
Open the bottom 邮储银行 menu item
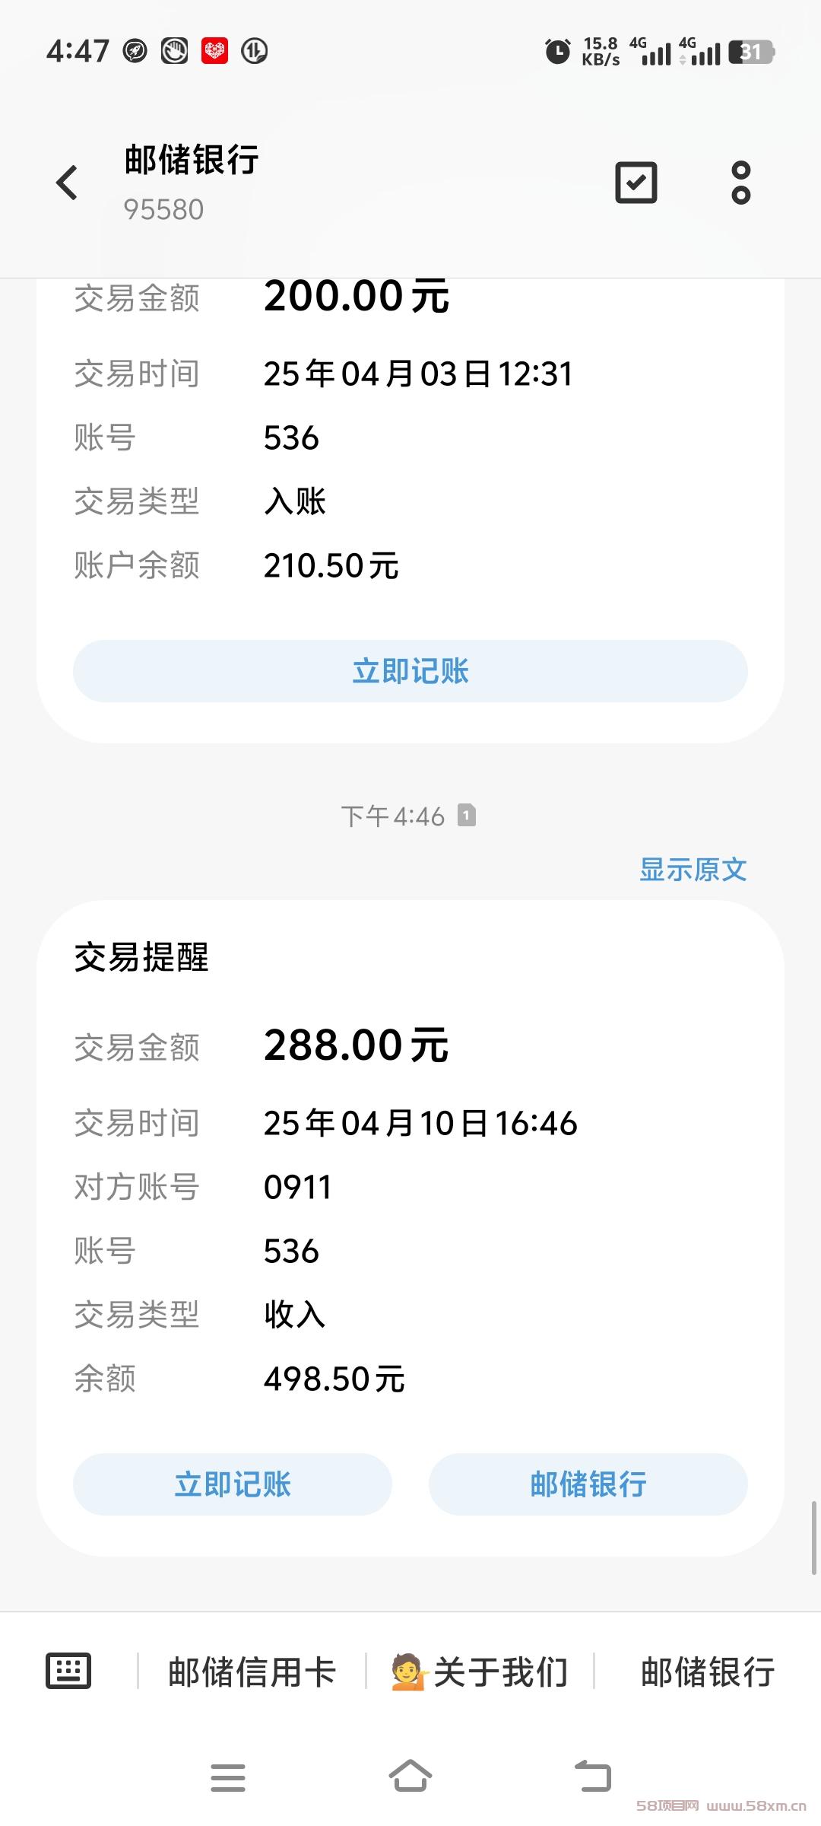click(708, 1672)
